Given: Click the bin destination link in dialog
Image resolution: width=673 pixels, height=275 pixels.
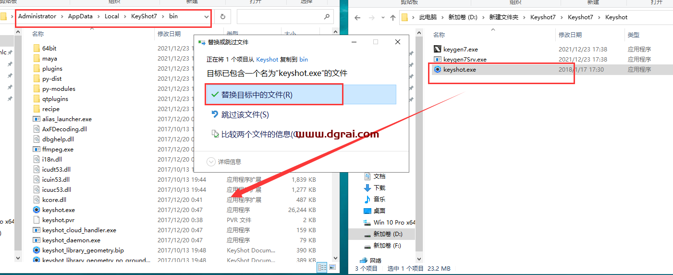Looking at the screenshot, I should click(304, 59).
